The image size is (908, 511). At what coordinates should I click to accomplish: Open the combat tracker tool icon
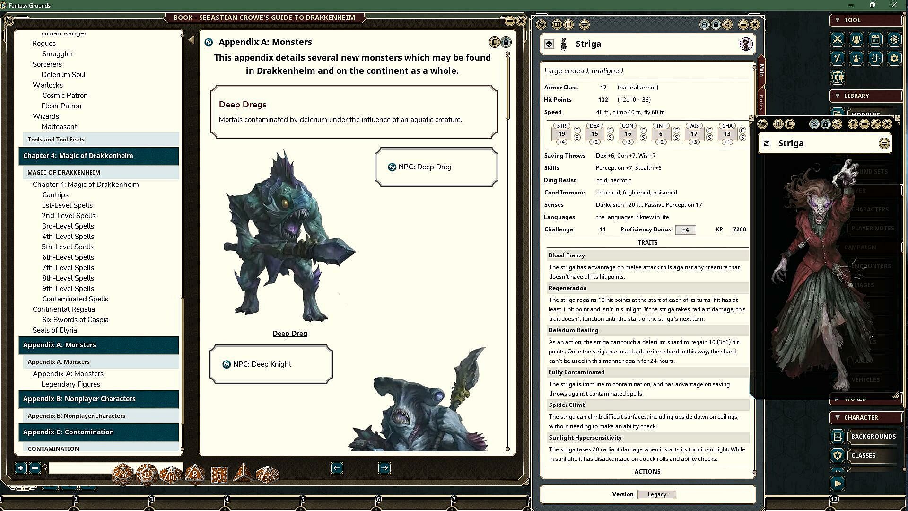[x=837, y=39]
